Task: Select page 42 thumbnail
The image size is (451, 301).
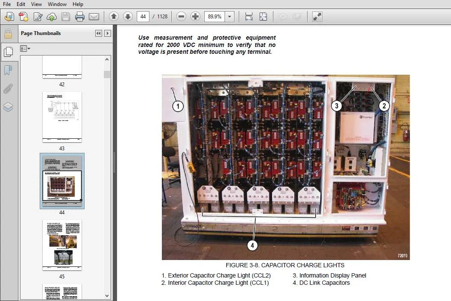Action: 62,67
